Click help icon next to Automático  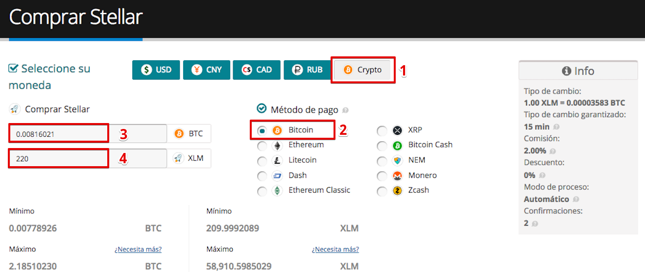click(576, 200)
